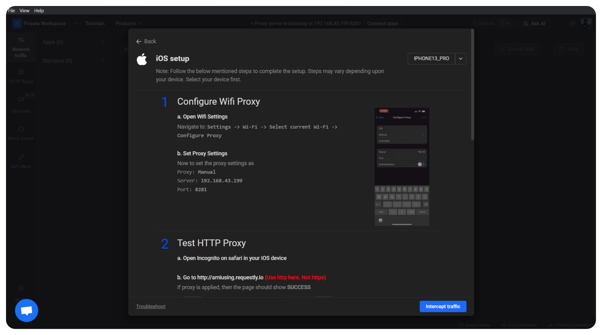Viewport: 602px width, 335px height.
Task: Click the 'Test HTTP Proxy' heading
Action: [x=211, y=243]
